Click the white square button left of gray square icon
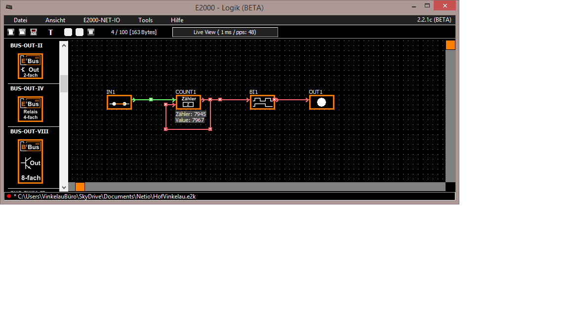Image resolution: width=569 pixels, height=320 pixels. pos(80,32)
